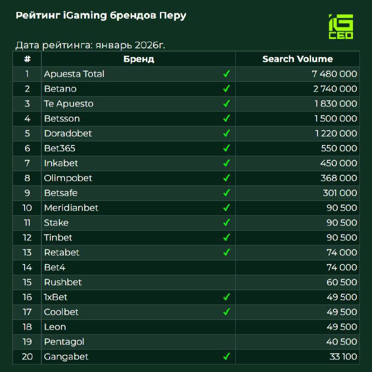
Task: Click the green checkmark beside Betano
Action: pos(226,89)
